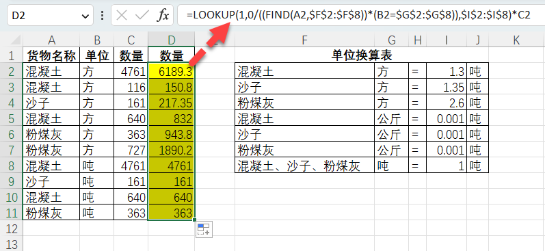
Task: Select column J header
Action: tap(478, 40)
